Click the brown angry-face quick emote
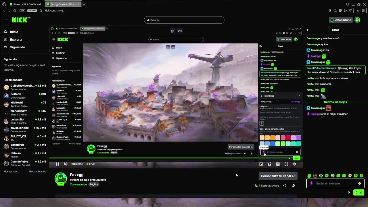This screenshot has width=368, height=207. (x=315, y=175)
